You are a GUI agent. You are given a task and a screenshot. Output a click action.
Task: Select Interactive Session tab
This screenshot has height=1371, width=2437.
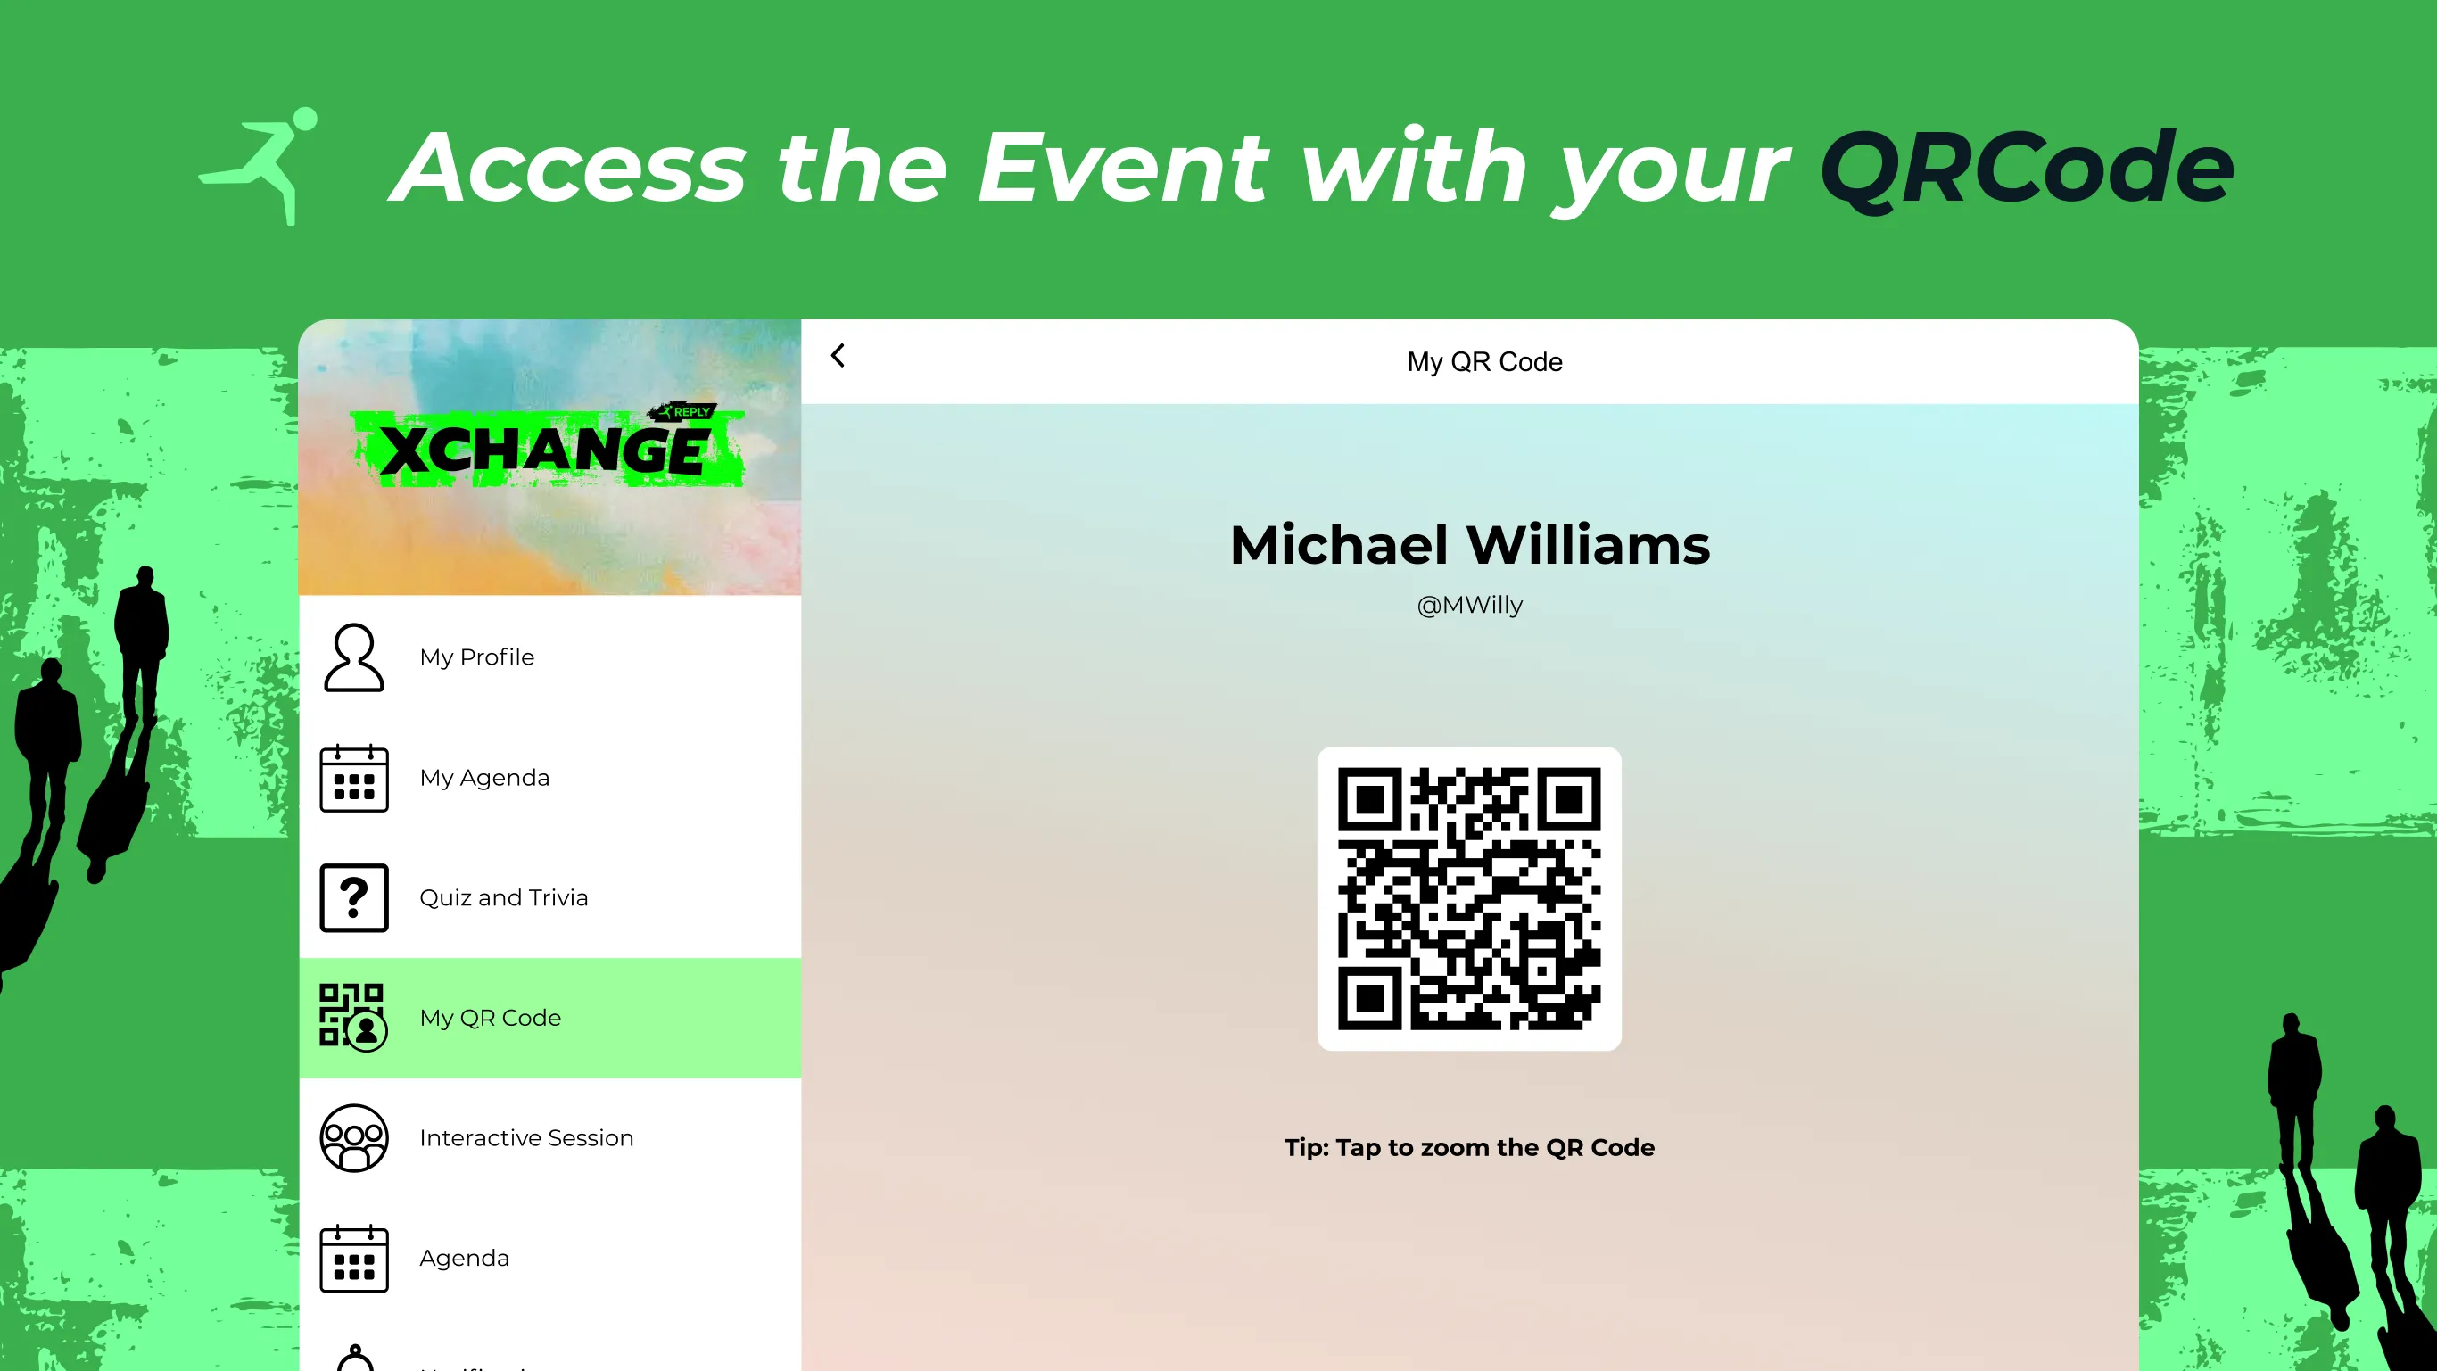click(x=527, y=1136)
